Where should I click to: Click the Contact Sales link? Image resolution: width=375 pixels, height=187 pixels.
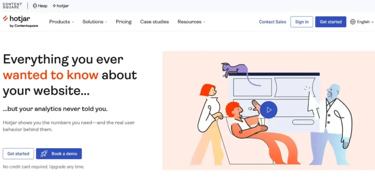(x=272, y=22)
